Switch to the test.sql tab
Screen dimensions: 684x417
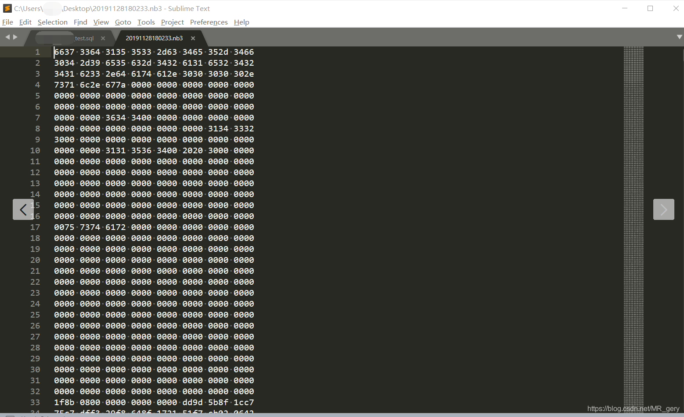tap(83, 38)
